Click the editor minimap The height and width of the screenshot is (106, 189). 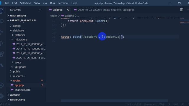click(184, 21)
